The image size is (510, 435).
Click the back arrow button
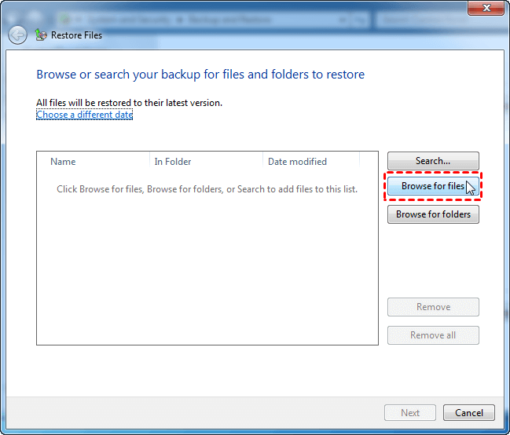[17, 35]
